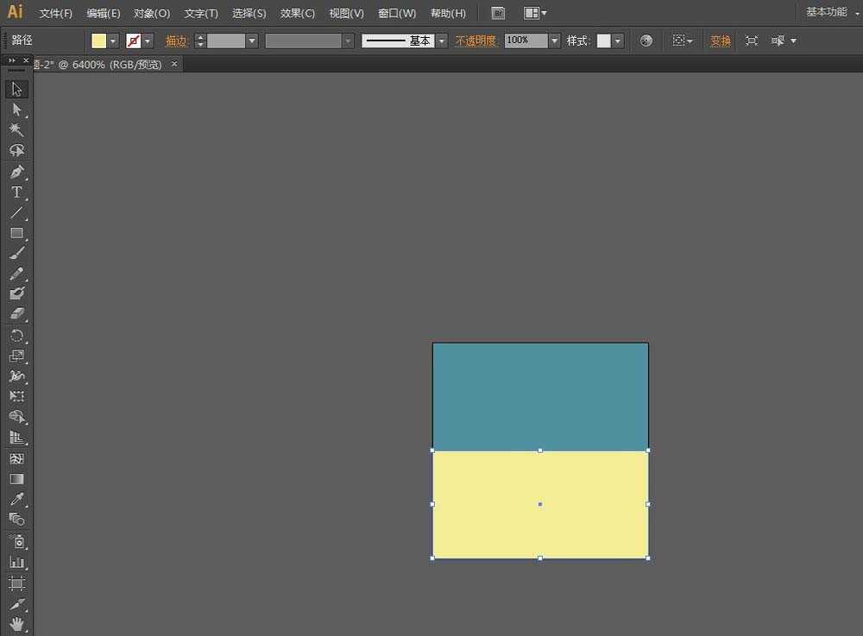The height and width of the screenshot is (636, 863).
Task: Expand the opacity 100% dropdown
Action: tap(554, 41)
